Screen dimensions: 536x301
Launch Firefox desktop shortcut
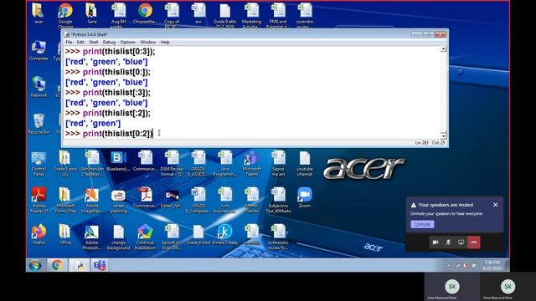pyautogui.click(x=39, y=234)
